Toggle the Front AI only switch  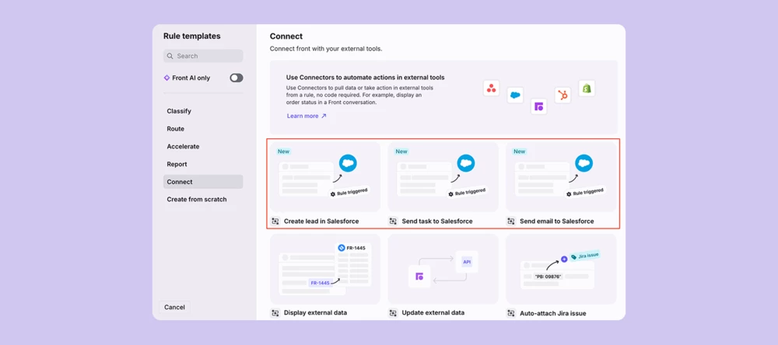pos(237,78)
